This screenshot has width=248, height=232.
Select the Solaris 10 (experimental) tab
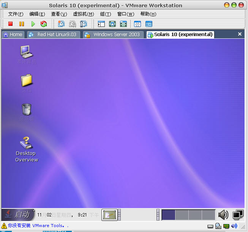pyautogui.click(x=180, y=35)
